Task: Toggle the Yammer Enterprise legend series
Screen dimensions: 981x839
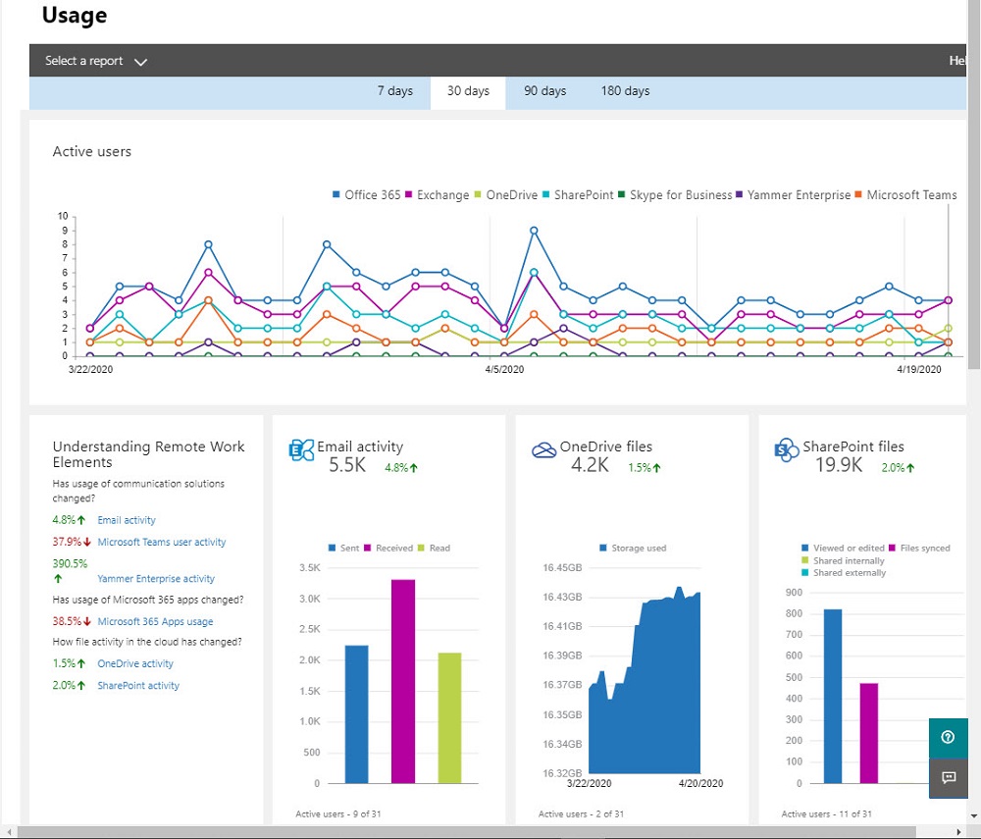Action: [x=794, y=195]
